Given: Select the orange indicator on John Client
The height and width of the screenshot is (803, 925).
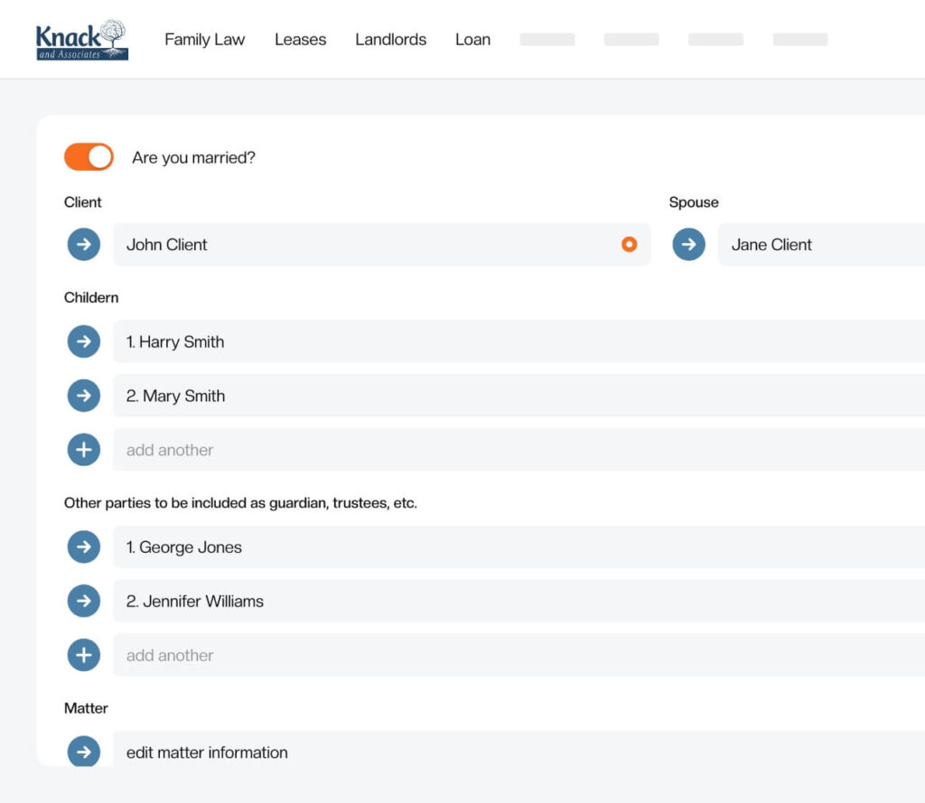Looking at the screenshot, I should (629, 244).
